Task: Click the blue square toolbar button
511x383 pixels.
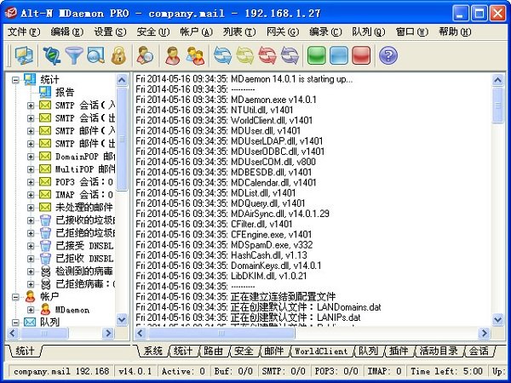Action: click(339, 55)
